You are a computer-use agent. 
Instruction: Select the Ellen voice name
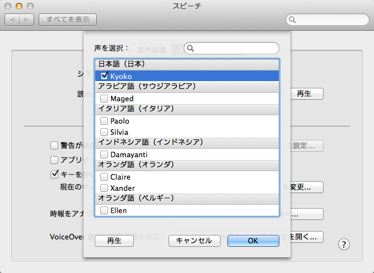point(119,210)
